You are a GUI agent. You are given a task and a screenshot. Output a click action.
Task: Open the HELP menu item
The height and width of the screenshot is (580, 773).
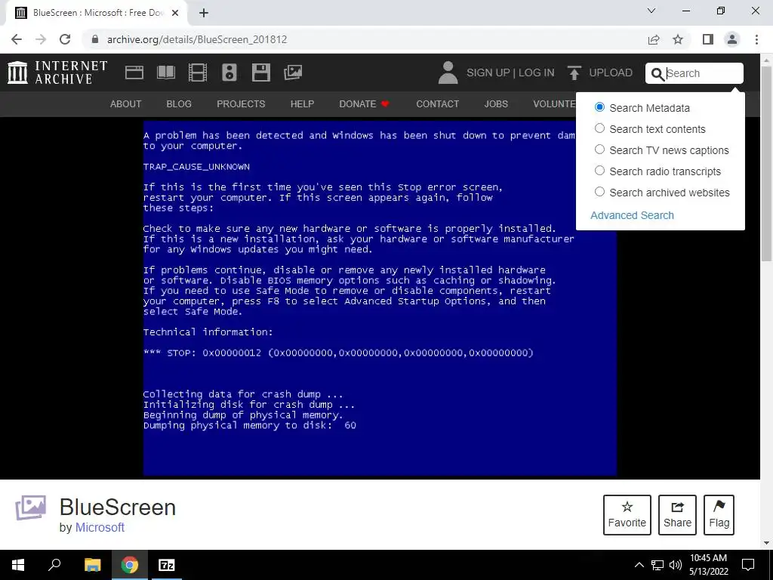[302, 104]
